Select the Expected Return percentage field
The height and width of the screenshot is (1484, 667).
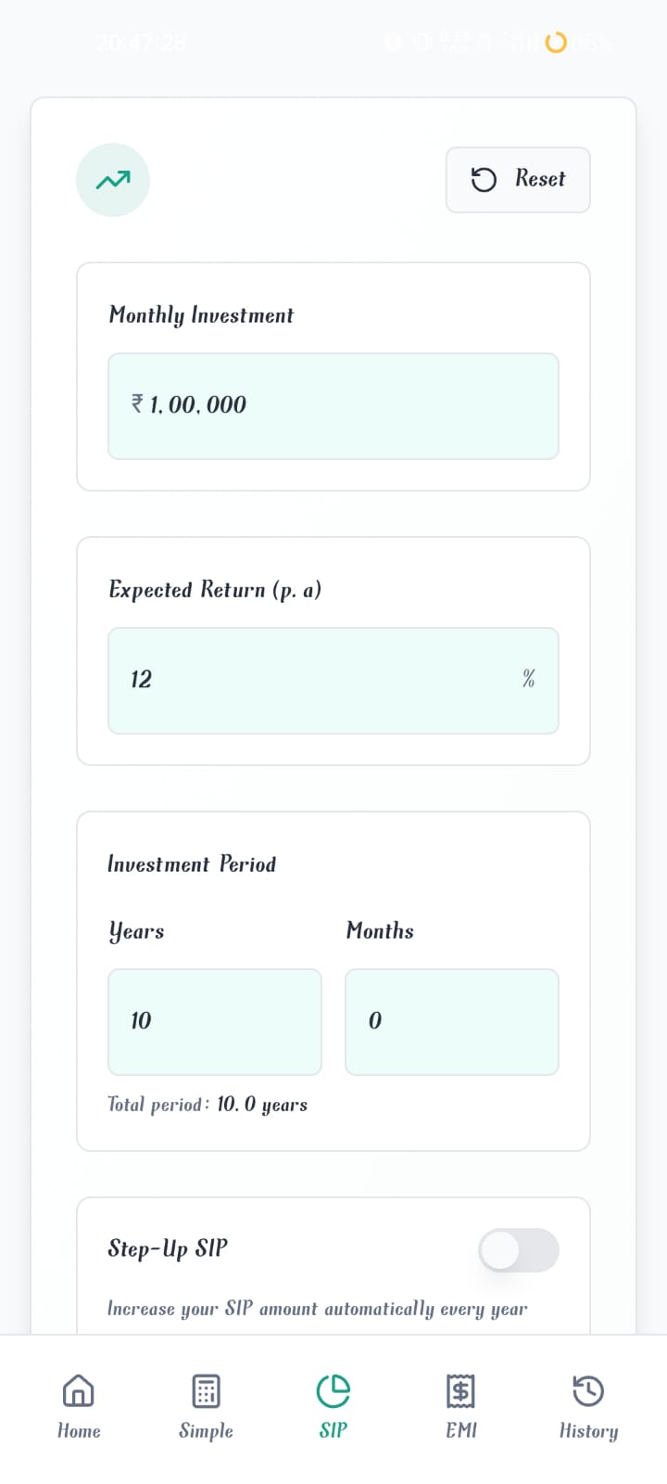(x=333, y=680)
